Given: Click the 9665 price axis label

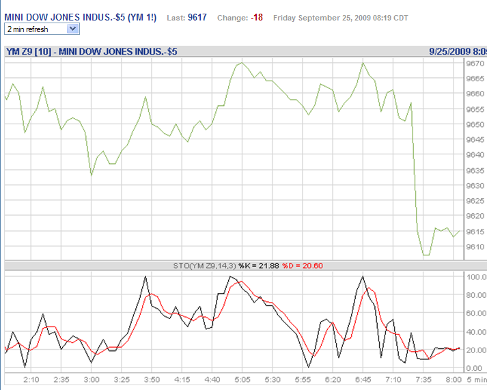Looking at the screenshot, I should (475, 79).
